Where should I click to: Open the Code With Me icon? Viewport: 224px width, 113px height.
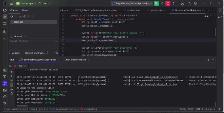(x=182, y=3)
